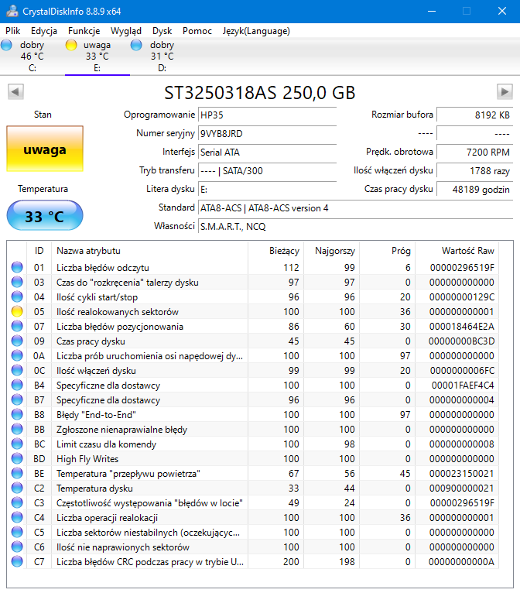Go to next disk arrow button
The height and width of the screenshot is (593, 520).
click(505, 92)
